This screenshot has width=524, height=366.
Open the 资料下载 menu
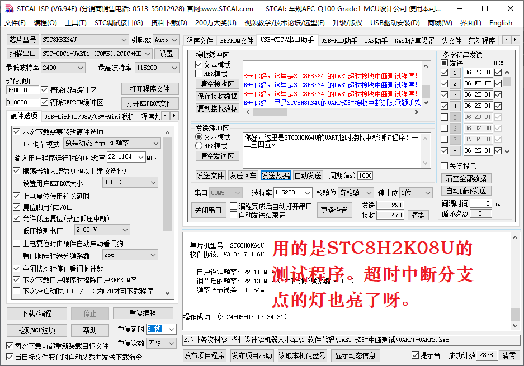click(x=169, y=23)
